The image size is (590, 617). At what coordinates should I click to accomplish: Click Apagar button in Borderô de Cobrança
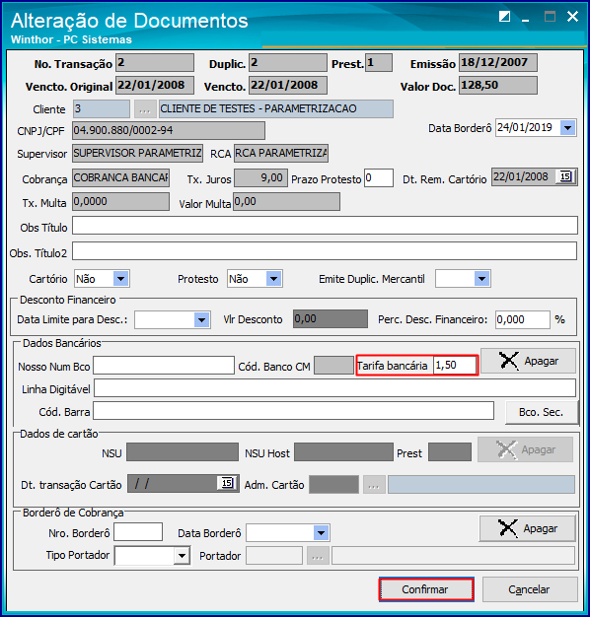coord(528,528)
